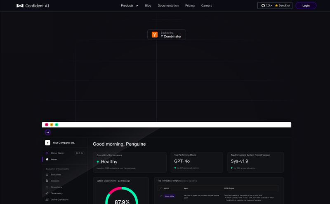
Task: Click the green Healthy status dot
Action: pyautogui.click(x=98, y=162)
